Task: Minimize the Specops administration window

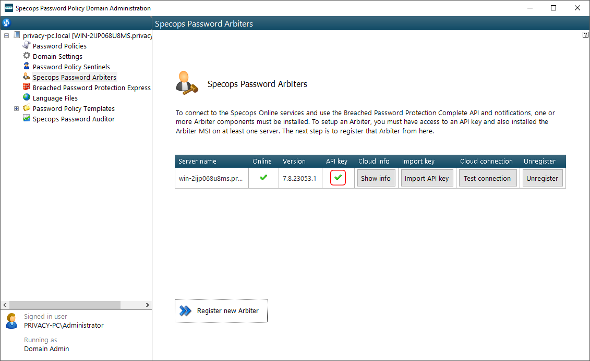Action: [x=530, y=8]
